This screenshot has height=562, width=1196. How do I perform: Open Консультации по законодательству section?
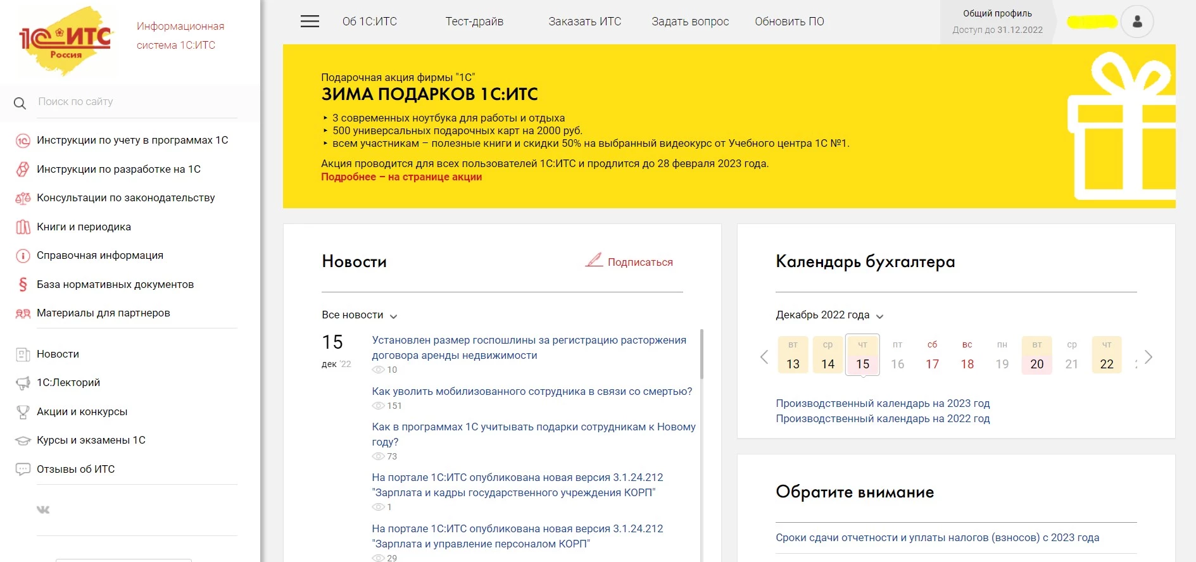pyautogui.click(x=126, y=198)
